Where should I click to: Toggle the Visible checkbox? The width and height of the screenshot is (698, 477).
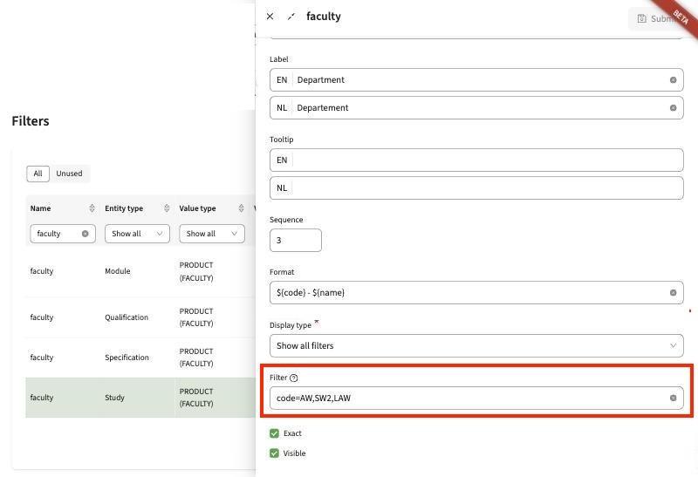coord(274,453)
